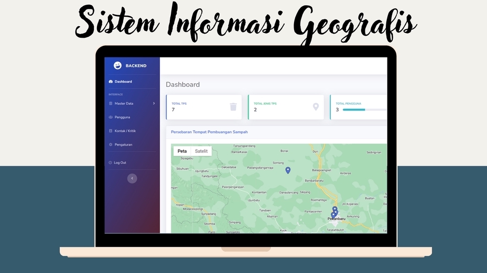
Task: Open the Dashboard menu item
Action: [123, 82]
